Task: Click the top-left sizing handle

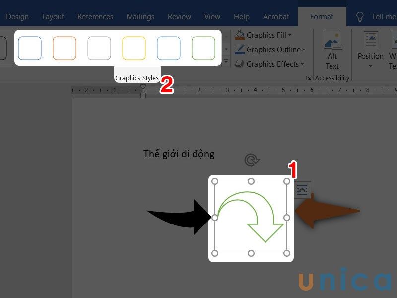Action: click(215, 181)
